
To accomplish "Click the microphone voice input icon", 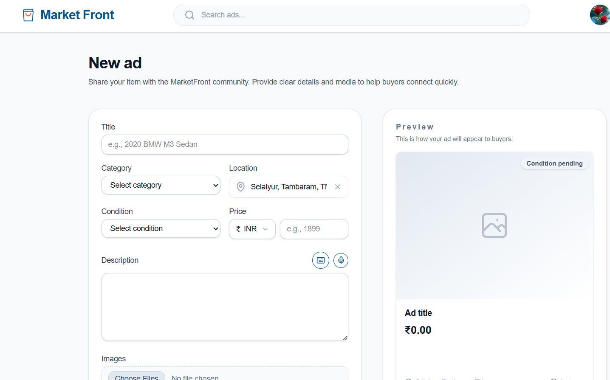I will [x=341, y=260].
